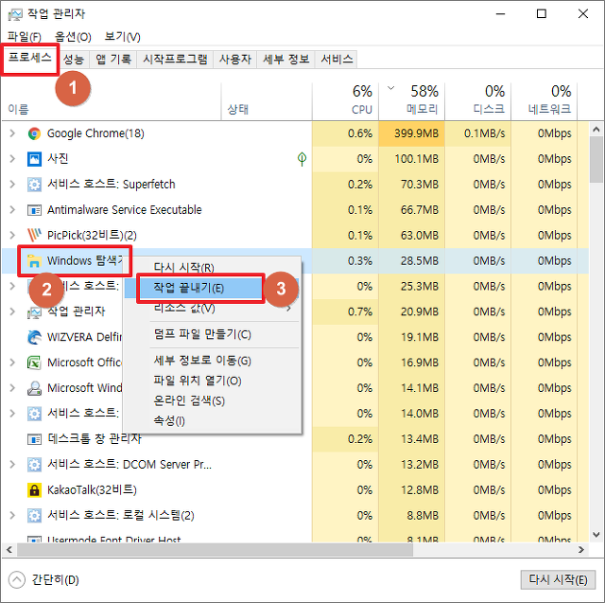Click the Windows 탐색기 folder icon
This screenshot has height=603, width=605.
tap(34, 261)
